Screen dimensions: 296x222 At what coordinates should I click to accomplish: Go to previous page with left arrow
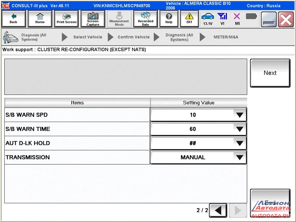pos(218,210)
